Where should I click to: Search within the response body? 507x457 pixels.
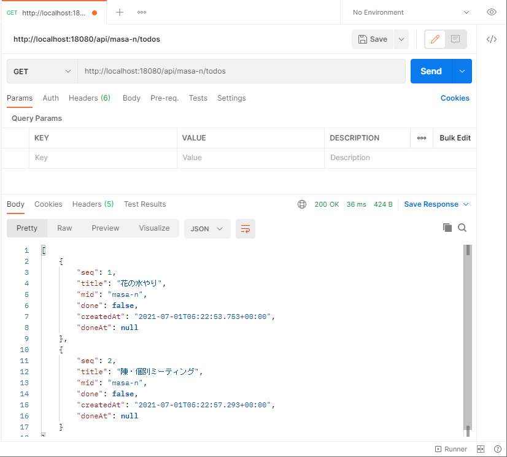pyautogui.click(x=462, y=228)
